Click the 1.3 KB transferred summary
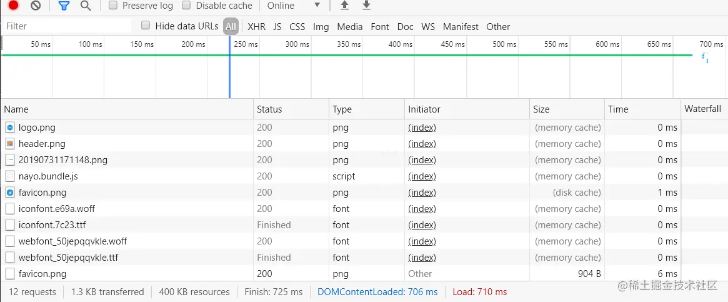Screen dimensions: 728x302 click(107, 292)
